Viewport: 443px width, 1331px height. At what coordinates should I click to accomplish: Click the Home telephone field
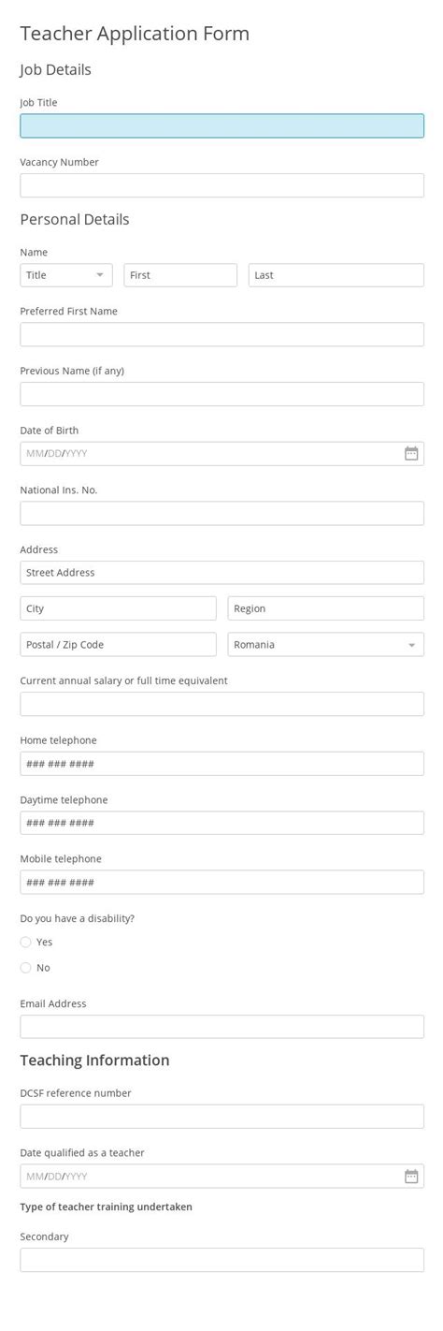[222, 764]
